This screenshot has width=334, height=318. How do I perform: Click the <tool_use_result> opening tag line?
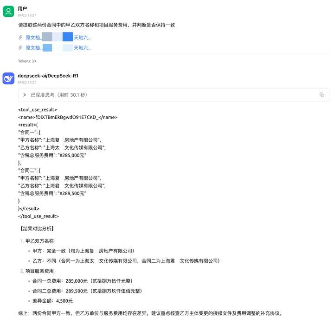pyautogui.click(x=38, y=110)
